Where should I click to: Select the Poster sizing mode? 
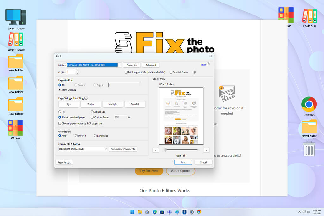tap(91, 104)
